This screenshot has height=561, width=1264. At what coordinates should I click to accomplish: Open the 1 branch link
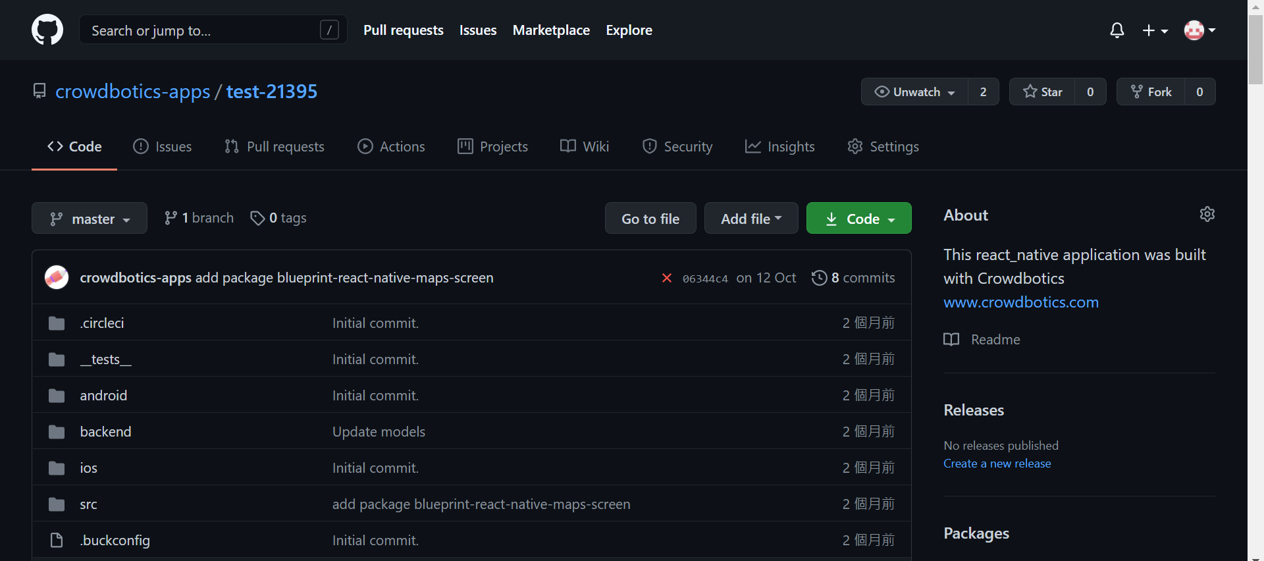point(199,218)
